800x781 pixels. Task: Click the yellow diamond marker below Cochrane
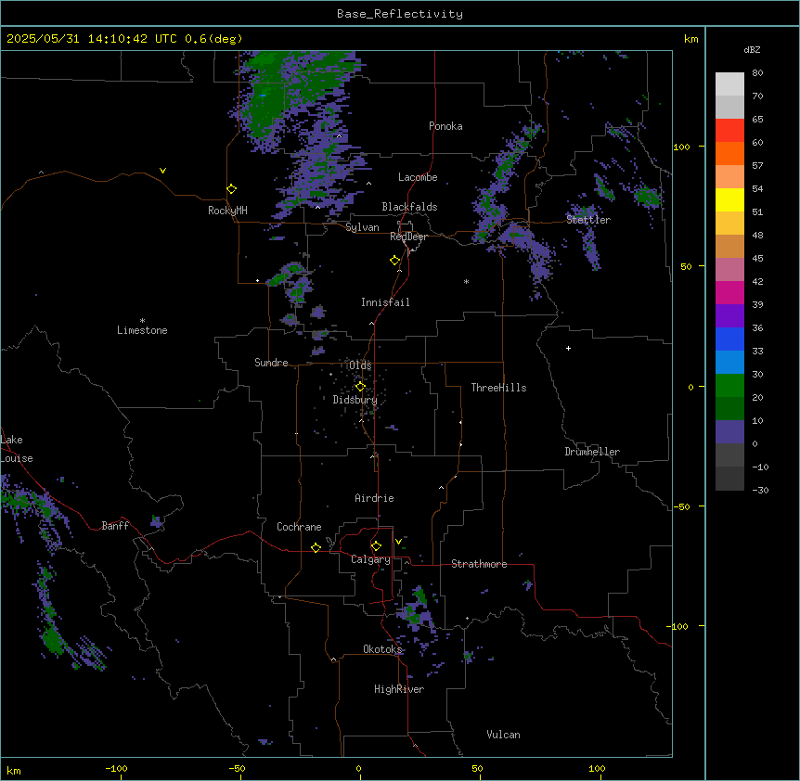[316, 547]
